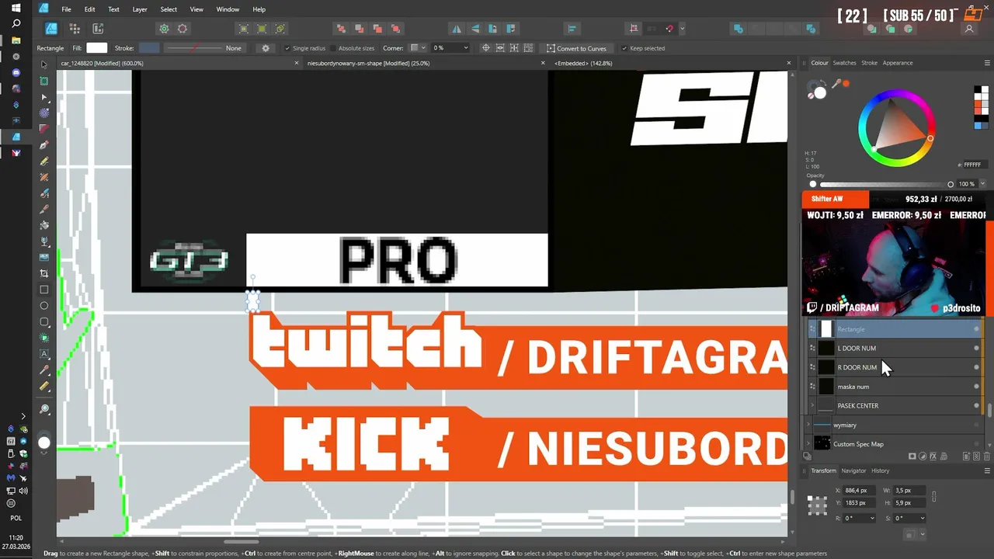
Task: Open the Layer menu
Action: (x=140, y=9)
